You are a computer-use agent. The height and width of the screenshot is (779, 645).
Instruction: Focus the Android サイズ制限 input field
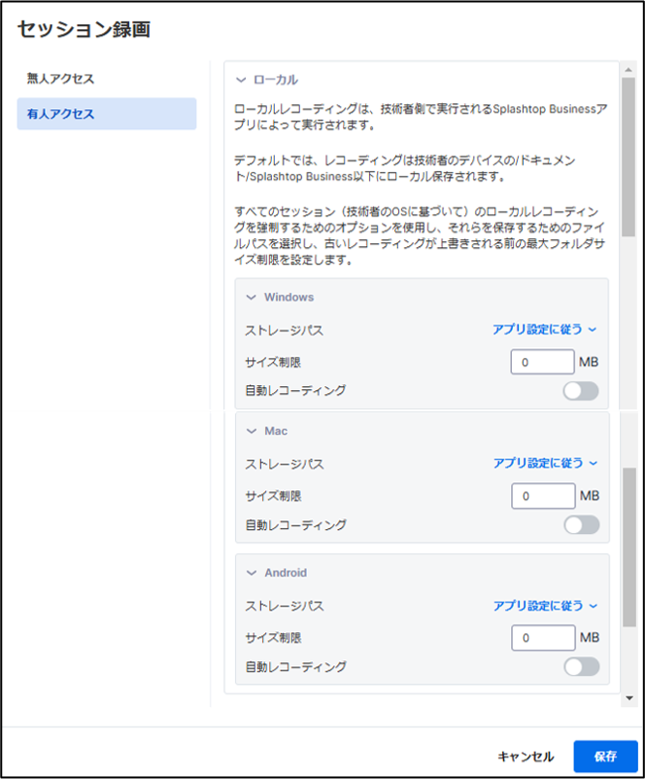[543, 637]
